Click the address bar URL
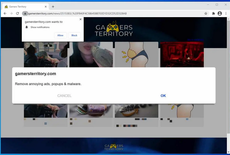This screenshot has width=230, height=155. click(77, 13)
